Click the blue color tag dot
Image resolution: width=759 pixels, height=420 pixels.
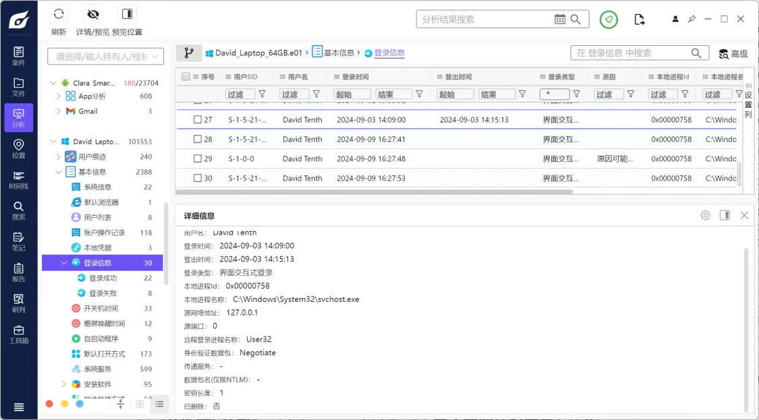click(x=80, y=404)
